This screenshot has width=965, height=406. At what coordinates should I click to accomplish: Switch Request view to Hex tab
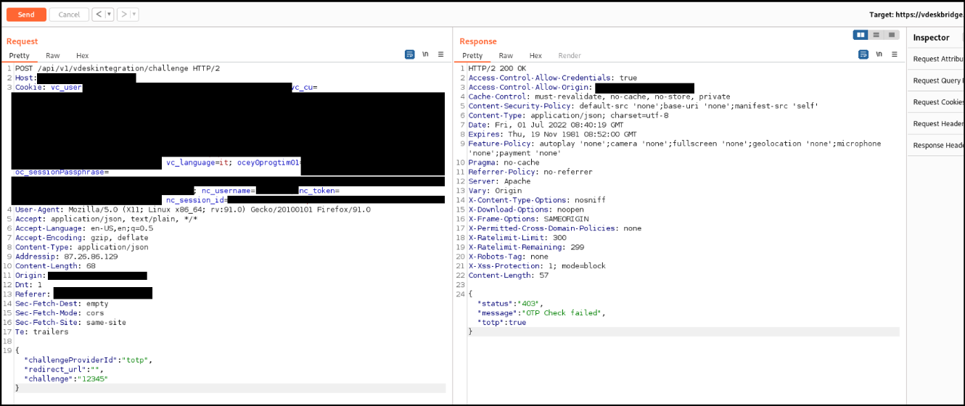point(82,56)
